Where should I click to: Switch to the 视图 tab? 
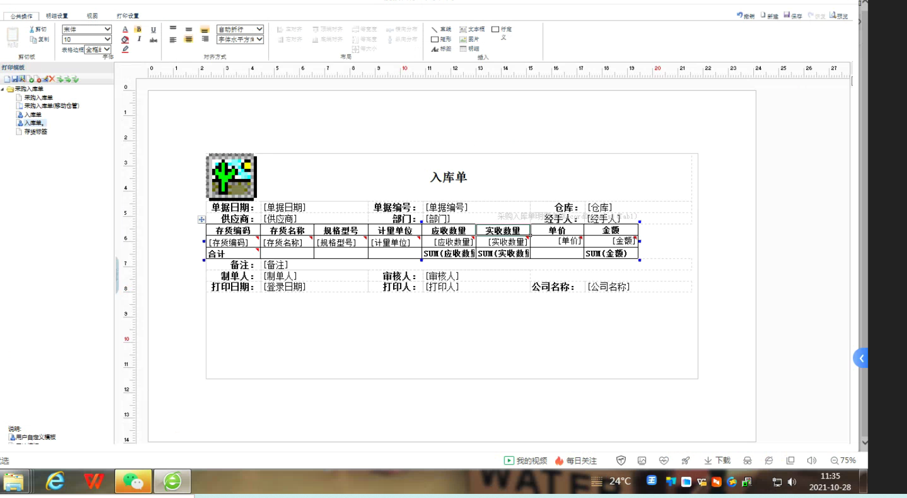pyautogui.click(x=92, y=16)
